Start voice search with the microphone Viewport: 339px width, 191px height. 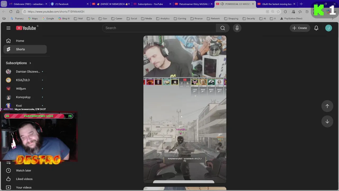pyautogui.click(x=237, y=28)
